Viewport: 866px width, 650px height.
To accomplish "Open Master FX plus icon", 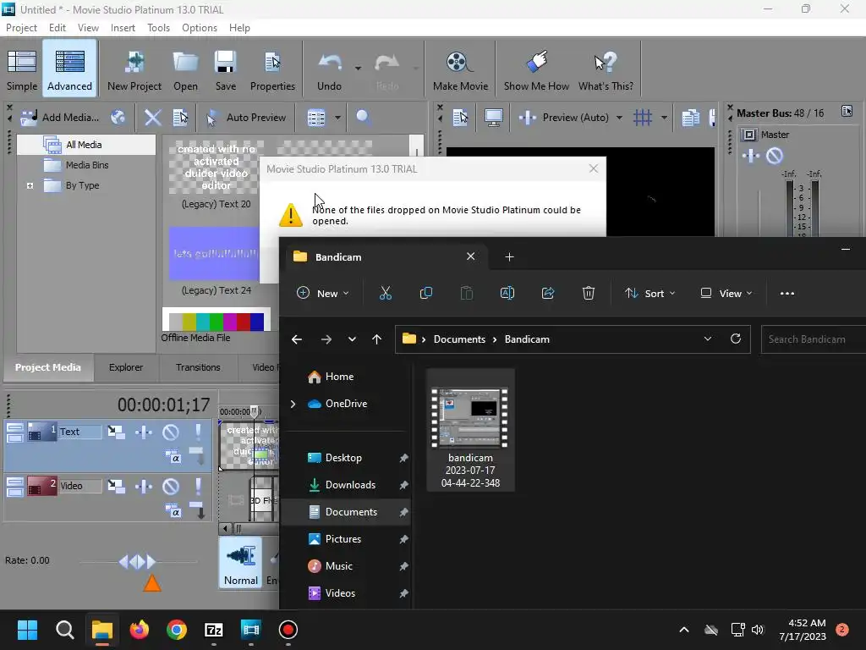I will 751,156.
